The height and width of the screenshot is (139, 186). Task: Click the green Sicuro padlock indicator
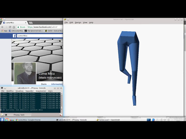pos(21,27)
